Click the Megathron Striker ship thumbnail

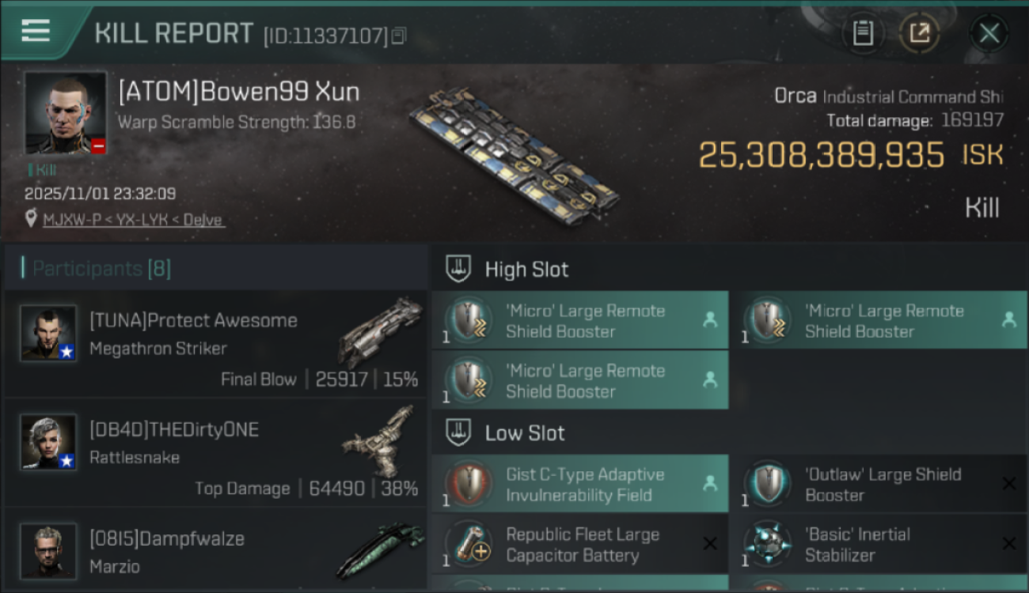pyautogui.click(x=380, y=330)
